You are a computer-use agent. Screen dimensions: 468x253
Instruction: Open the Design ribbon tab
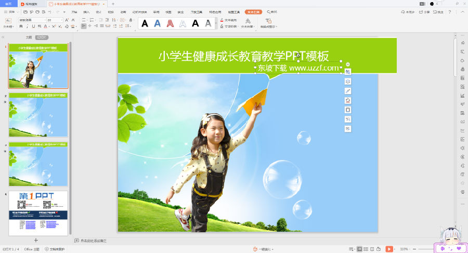[x=98, y=12]
